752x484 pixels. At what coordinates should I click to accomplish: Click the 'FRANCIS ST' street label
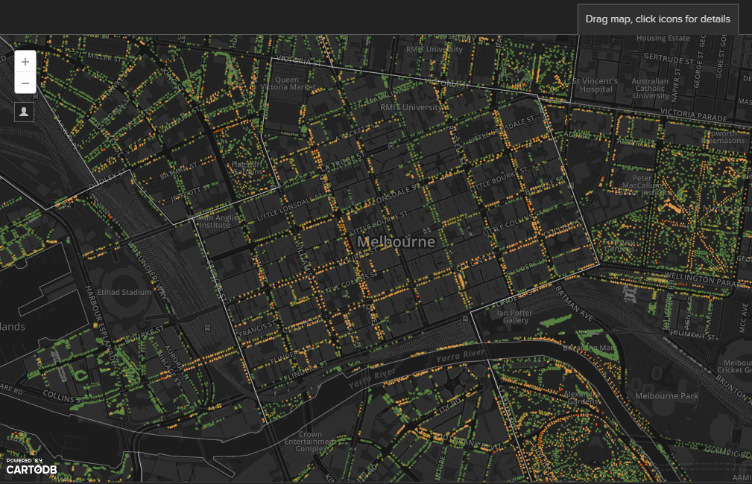pos(258,328)
